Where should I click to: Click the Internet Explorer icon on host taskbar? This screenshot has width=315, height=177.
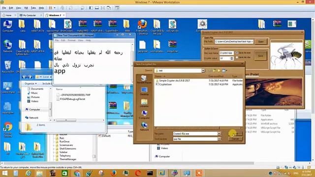[x=28, y=173]
